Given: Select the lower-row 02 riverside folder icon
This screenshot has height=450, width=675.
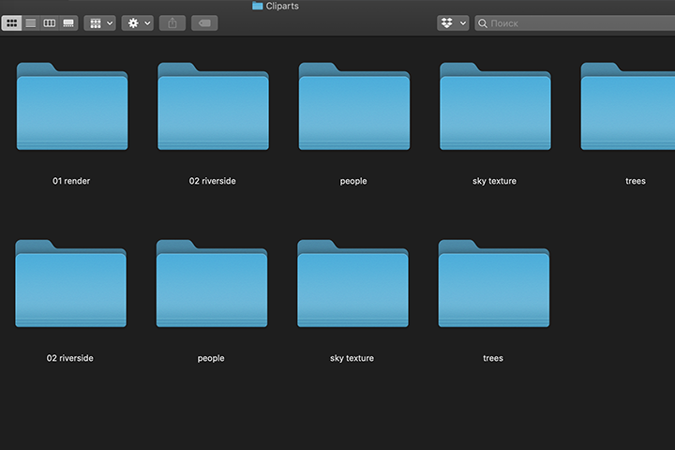Looking at the screenshot, I should (x=70, y=283).
